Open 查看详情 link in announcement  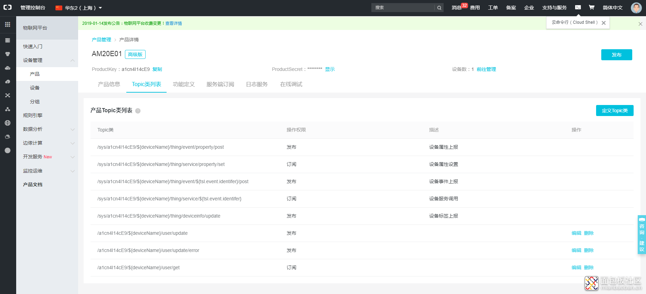pyautogui.click(x=173, y=23)
